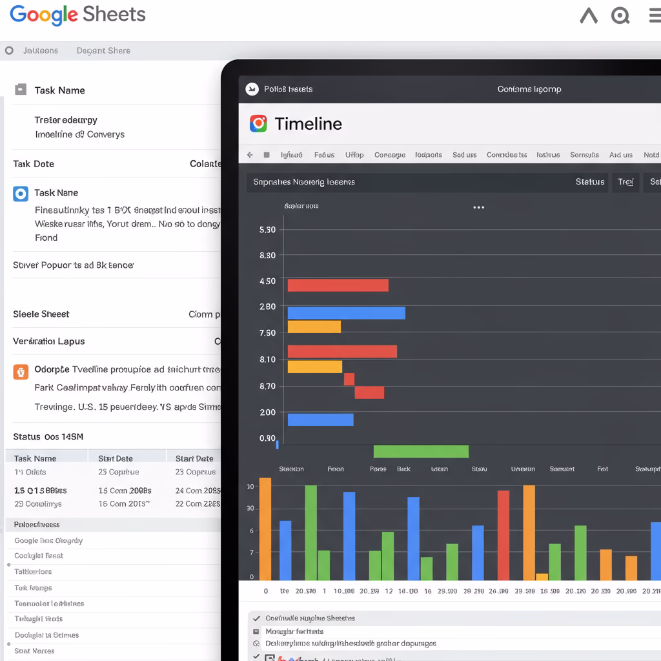Viewport: 661px width, 661px height.
Task: Click the small gray square icon next to the back arrow
Action: pyautogui.click(x=267, y=155)
